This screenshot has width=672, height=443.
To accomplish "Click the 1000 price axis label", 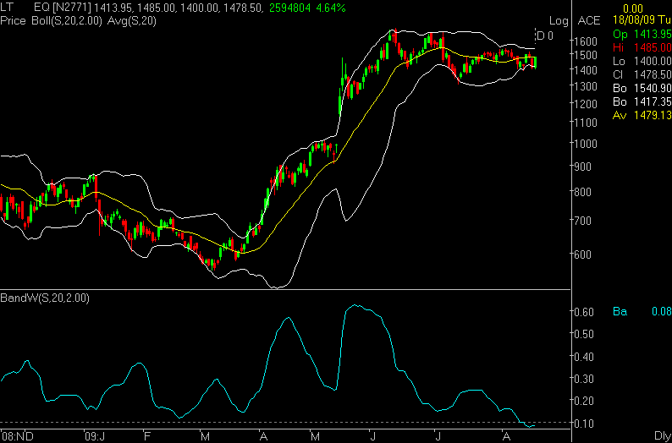I will (587, 144).
